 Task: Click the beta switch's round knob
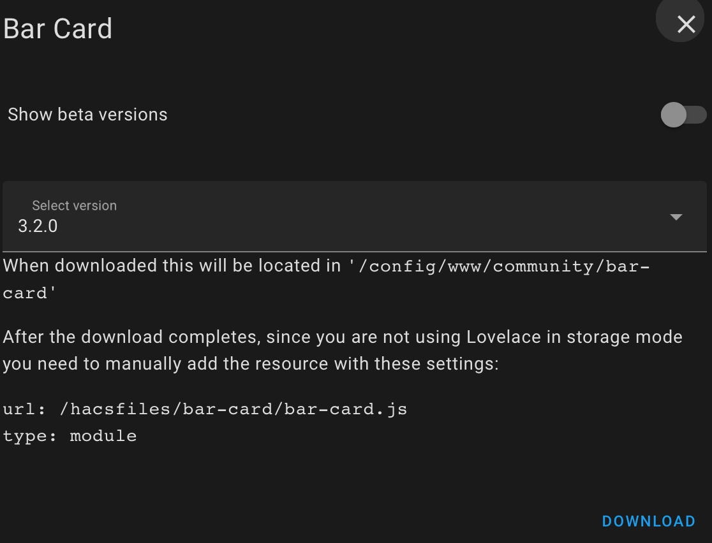point(674,115)
